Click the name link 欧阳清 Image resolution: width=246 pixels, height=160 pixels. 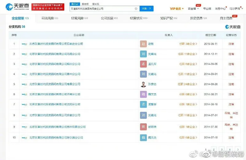point(152,127)
